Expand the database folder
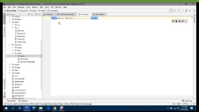Image resolution: width=199 pixels, height=112 pixels. (10, 19)
